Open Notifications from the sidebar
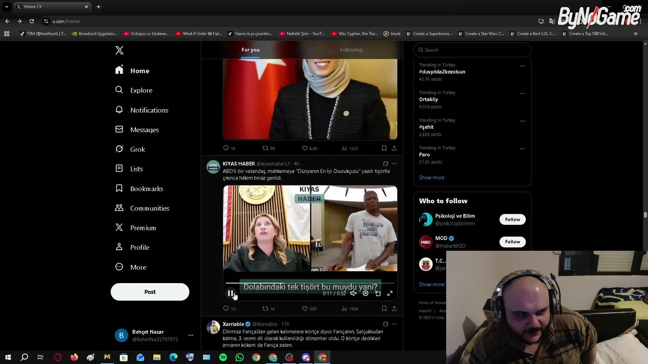The height and width of the screenshot is (364, 648). coord(141,110)
